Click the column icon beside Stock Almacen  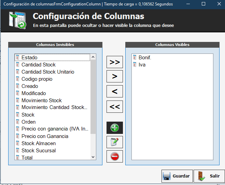pos(18,143)
